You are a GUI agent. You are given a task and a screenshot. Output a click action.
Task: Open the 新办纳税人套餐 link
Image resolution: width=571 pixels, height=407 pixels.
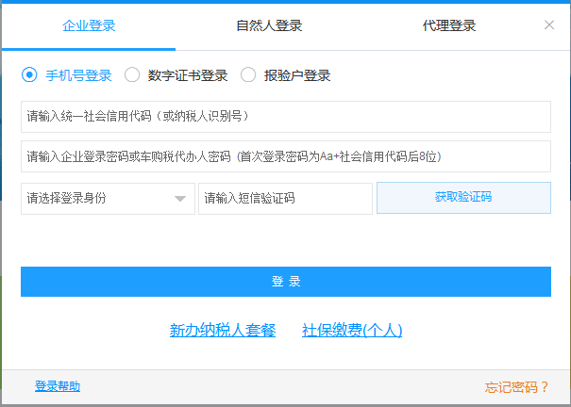pos(223,331)
